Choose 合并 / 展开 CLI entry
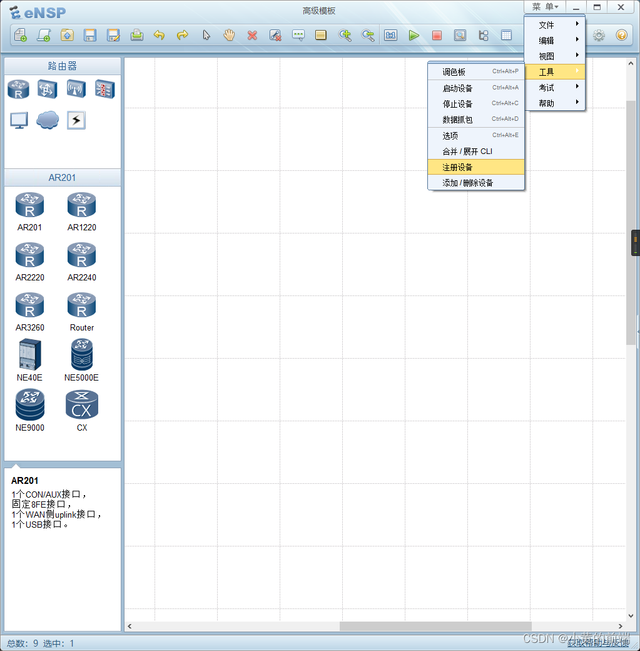 pyautogui.click(x=476, y=151)
